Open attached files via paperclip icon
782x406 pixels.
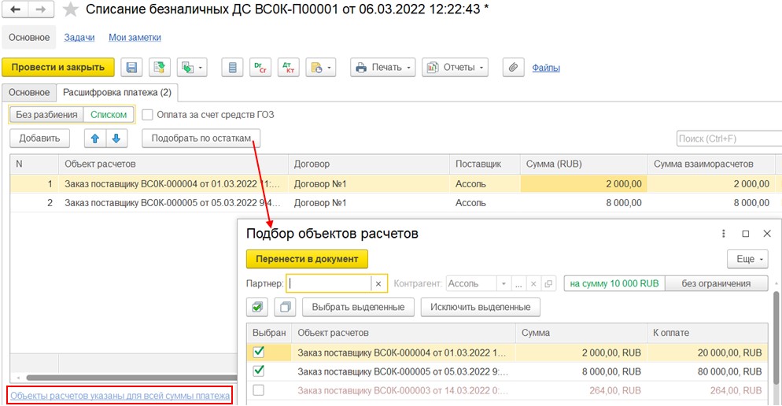[513, 68]
